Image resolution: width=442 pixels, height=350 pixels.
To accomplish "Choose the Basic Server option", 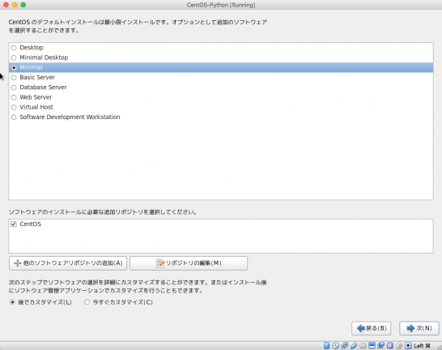I will pos(14,77).
